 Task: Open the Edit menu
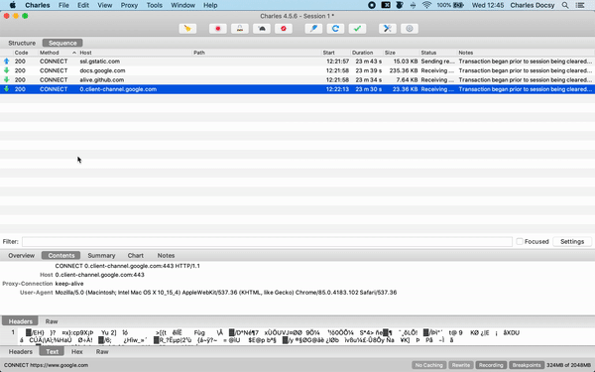(x=83, y=5)
